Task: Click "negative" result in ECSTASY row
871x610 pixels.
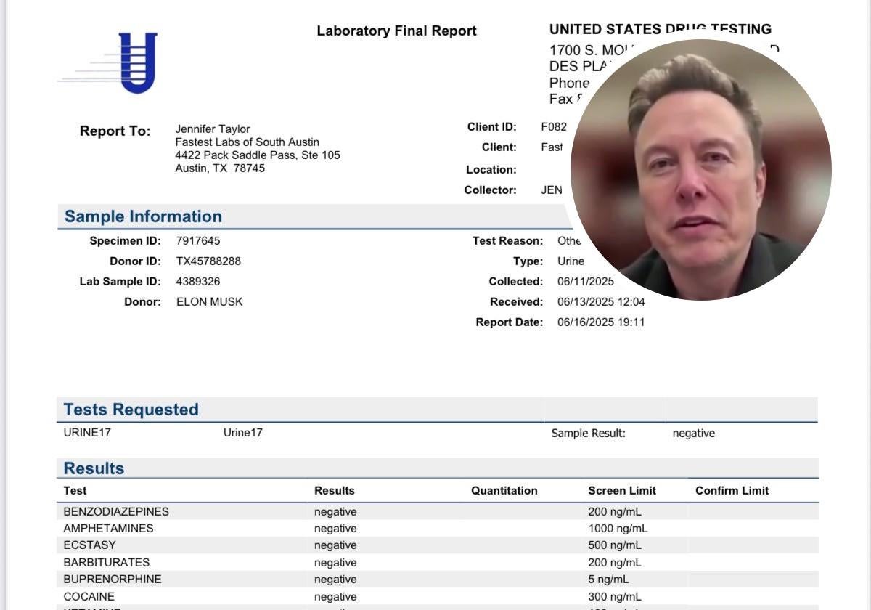Action: [x=335, y=545]
